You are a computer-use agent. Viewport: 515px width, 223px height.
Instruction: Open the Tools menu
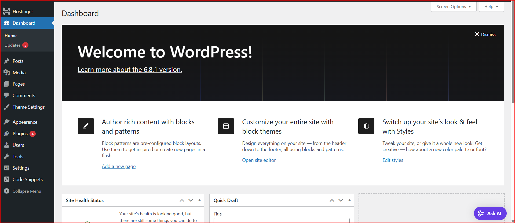[27, 157]
